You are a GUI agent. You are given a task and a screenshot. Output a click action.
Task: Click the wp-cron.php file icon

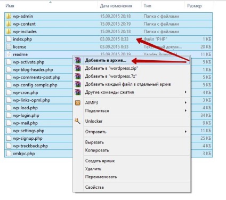pyautogui.click(x=9, y=93)
